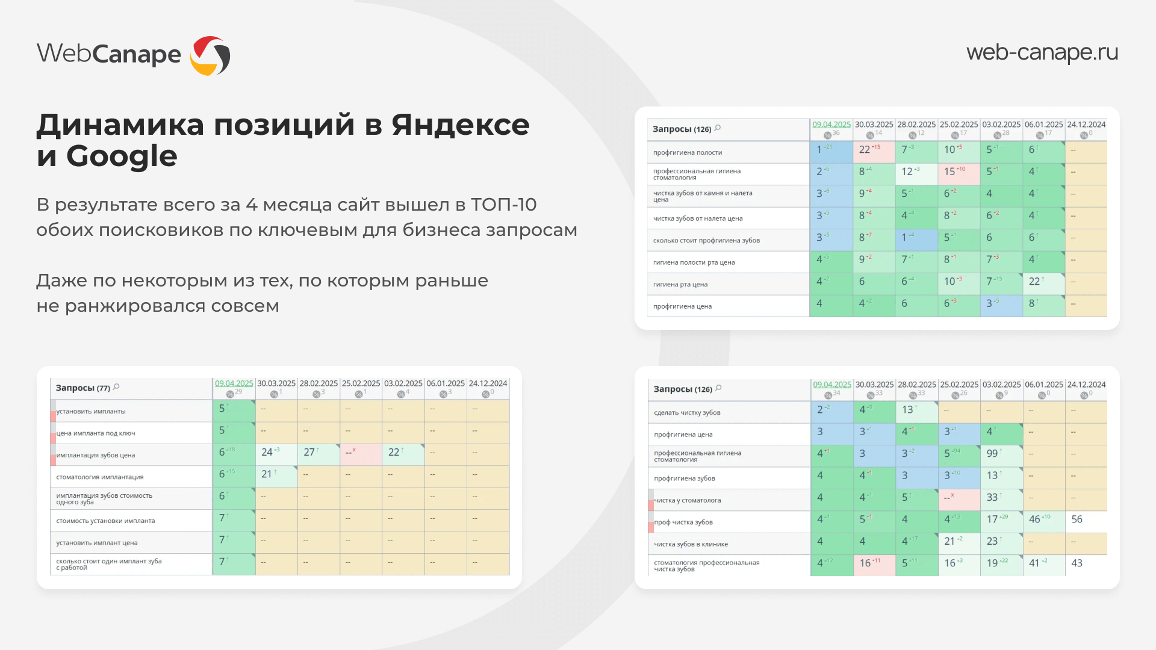Click percent icon showing 29 in Запросы (77) table
Image resolution: width=1156 pixels, height=650 pixels.
coord(230,394)
